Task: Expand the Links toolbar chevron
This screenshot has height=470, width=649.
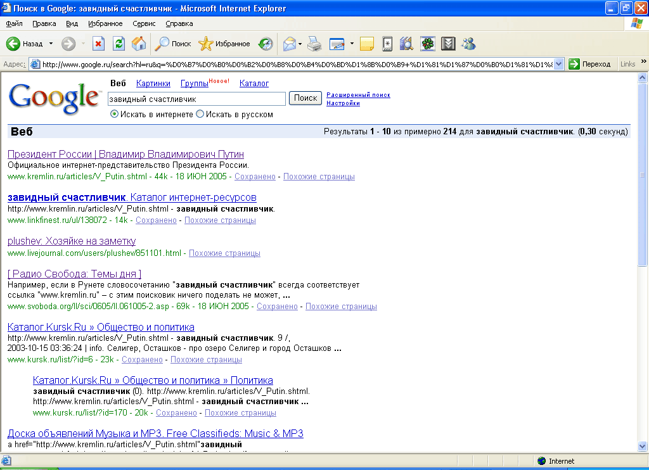Action: point(644,61)
